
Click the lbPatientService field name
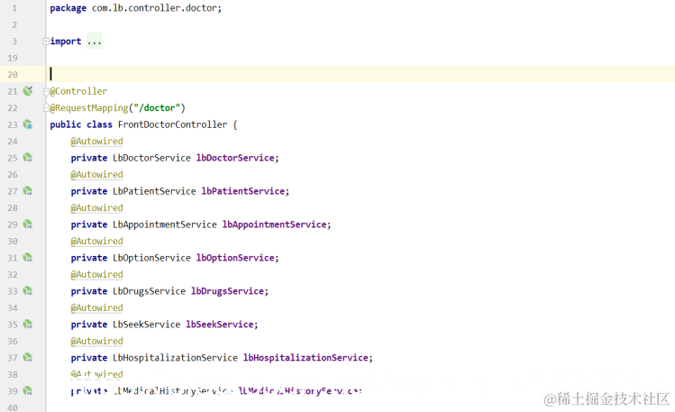pyautogui.click(x=242, y=191)
